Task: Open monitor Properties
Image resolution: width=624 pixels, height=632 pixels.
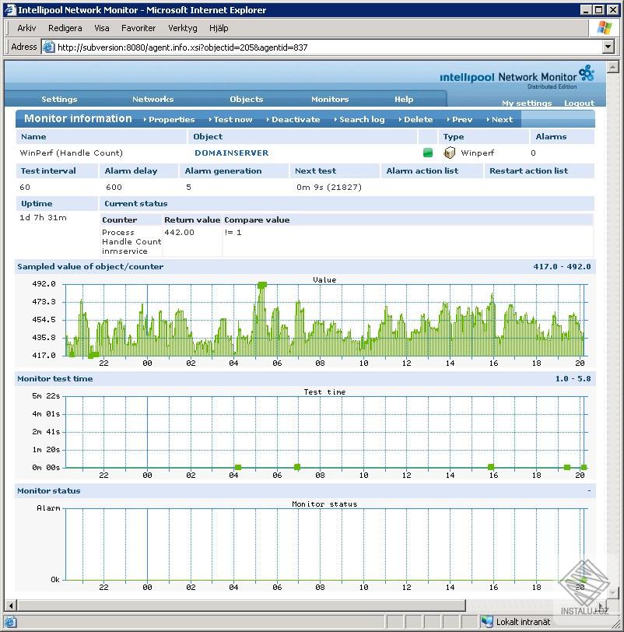Action: coord(169,119)
